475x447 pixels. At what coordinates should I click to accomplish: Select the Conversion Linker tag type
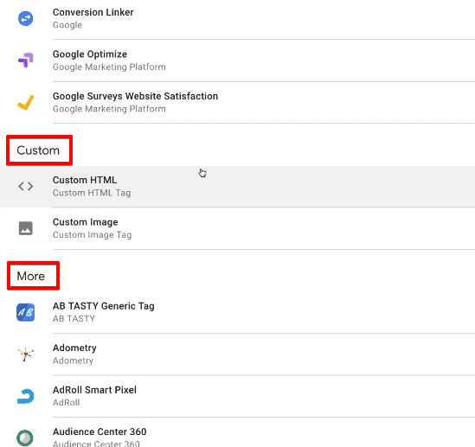tap(237, 19)
